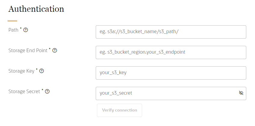Click the required marker after Storage Secret
The height and width of the screenshot is (126, 255).
pos(42,90)
